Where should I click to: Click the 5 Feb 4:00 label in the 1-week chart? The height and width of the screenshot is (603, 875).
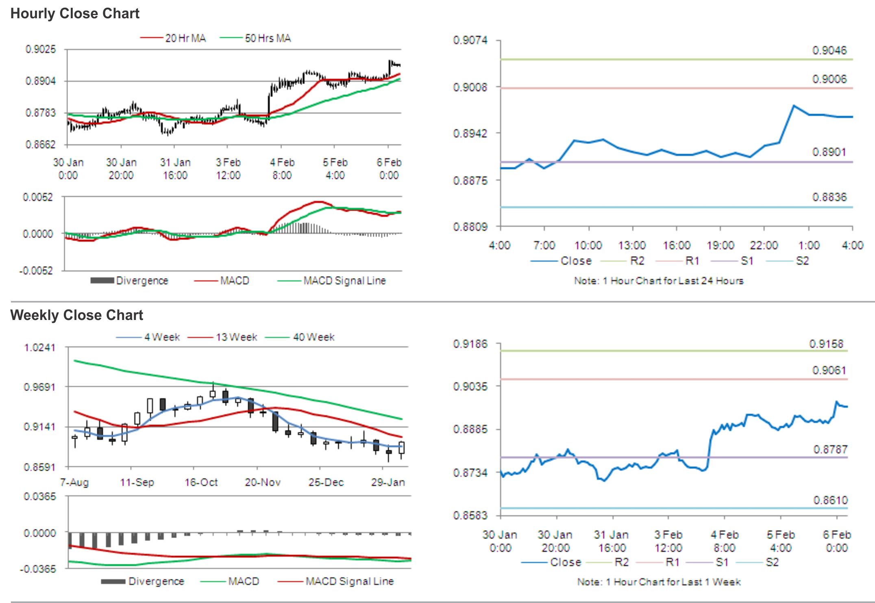click(781, 541)
